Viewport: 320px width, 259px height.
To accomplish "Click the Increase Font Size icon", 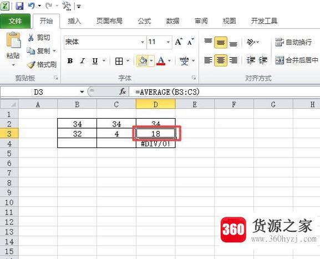I will tap(179, 42).
